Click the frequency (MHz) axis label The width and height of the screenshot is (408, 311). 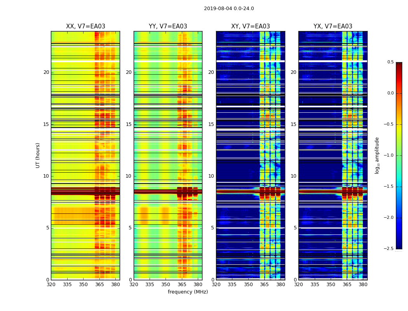pos(188,292)
